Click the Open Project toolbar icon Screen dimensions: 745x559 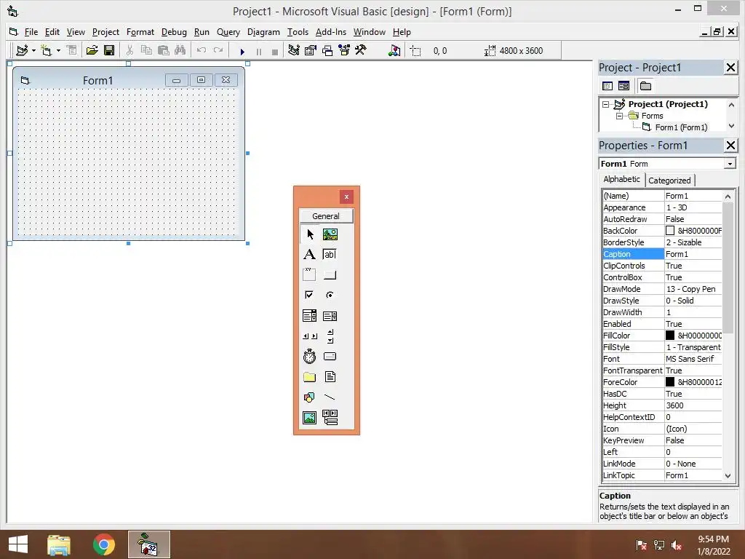92,50
